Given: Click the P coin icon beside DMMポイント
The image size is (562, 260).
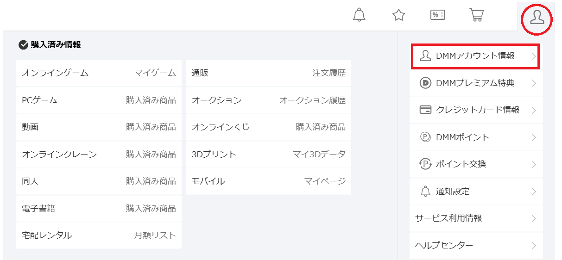Looking at the screenshot, I should (425, 137).
